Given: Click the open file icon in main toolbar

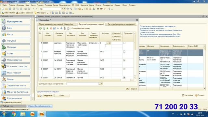Looking at the screenshot, I should tap(6, 9).
